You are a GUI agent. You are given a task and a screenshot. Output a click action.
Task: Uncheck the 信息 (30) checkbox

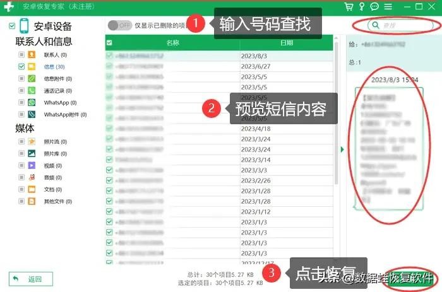click(x=22, y=67)
